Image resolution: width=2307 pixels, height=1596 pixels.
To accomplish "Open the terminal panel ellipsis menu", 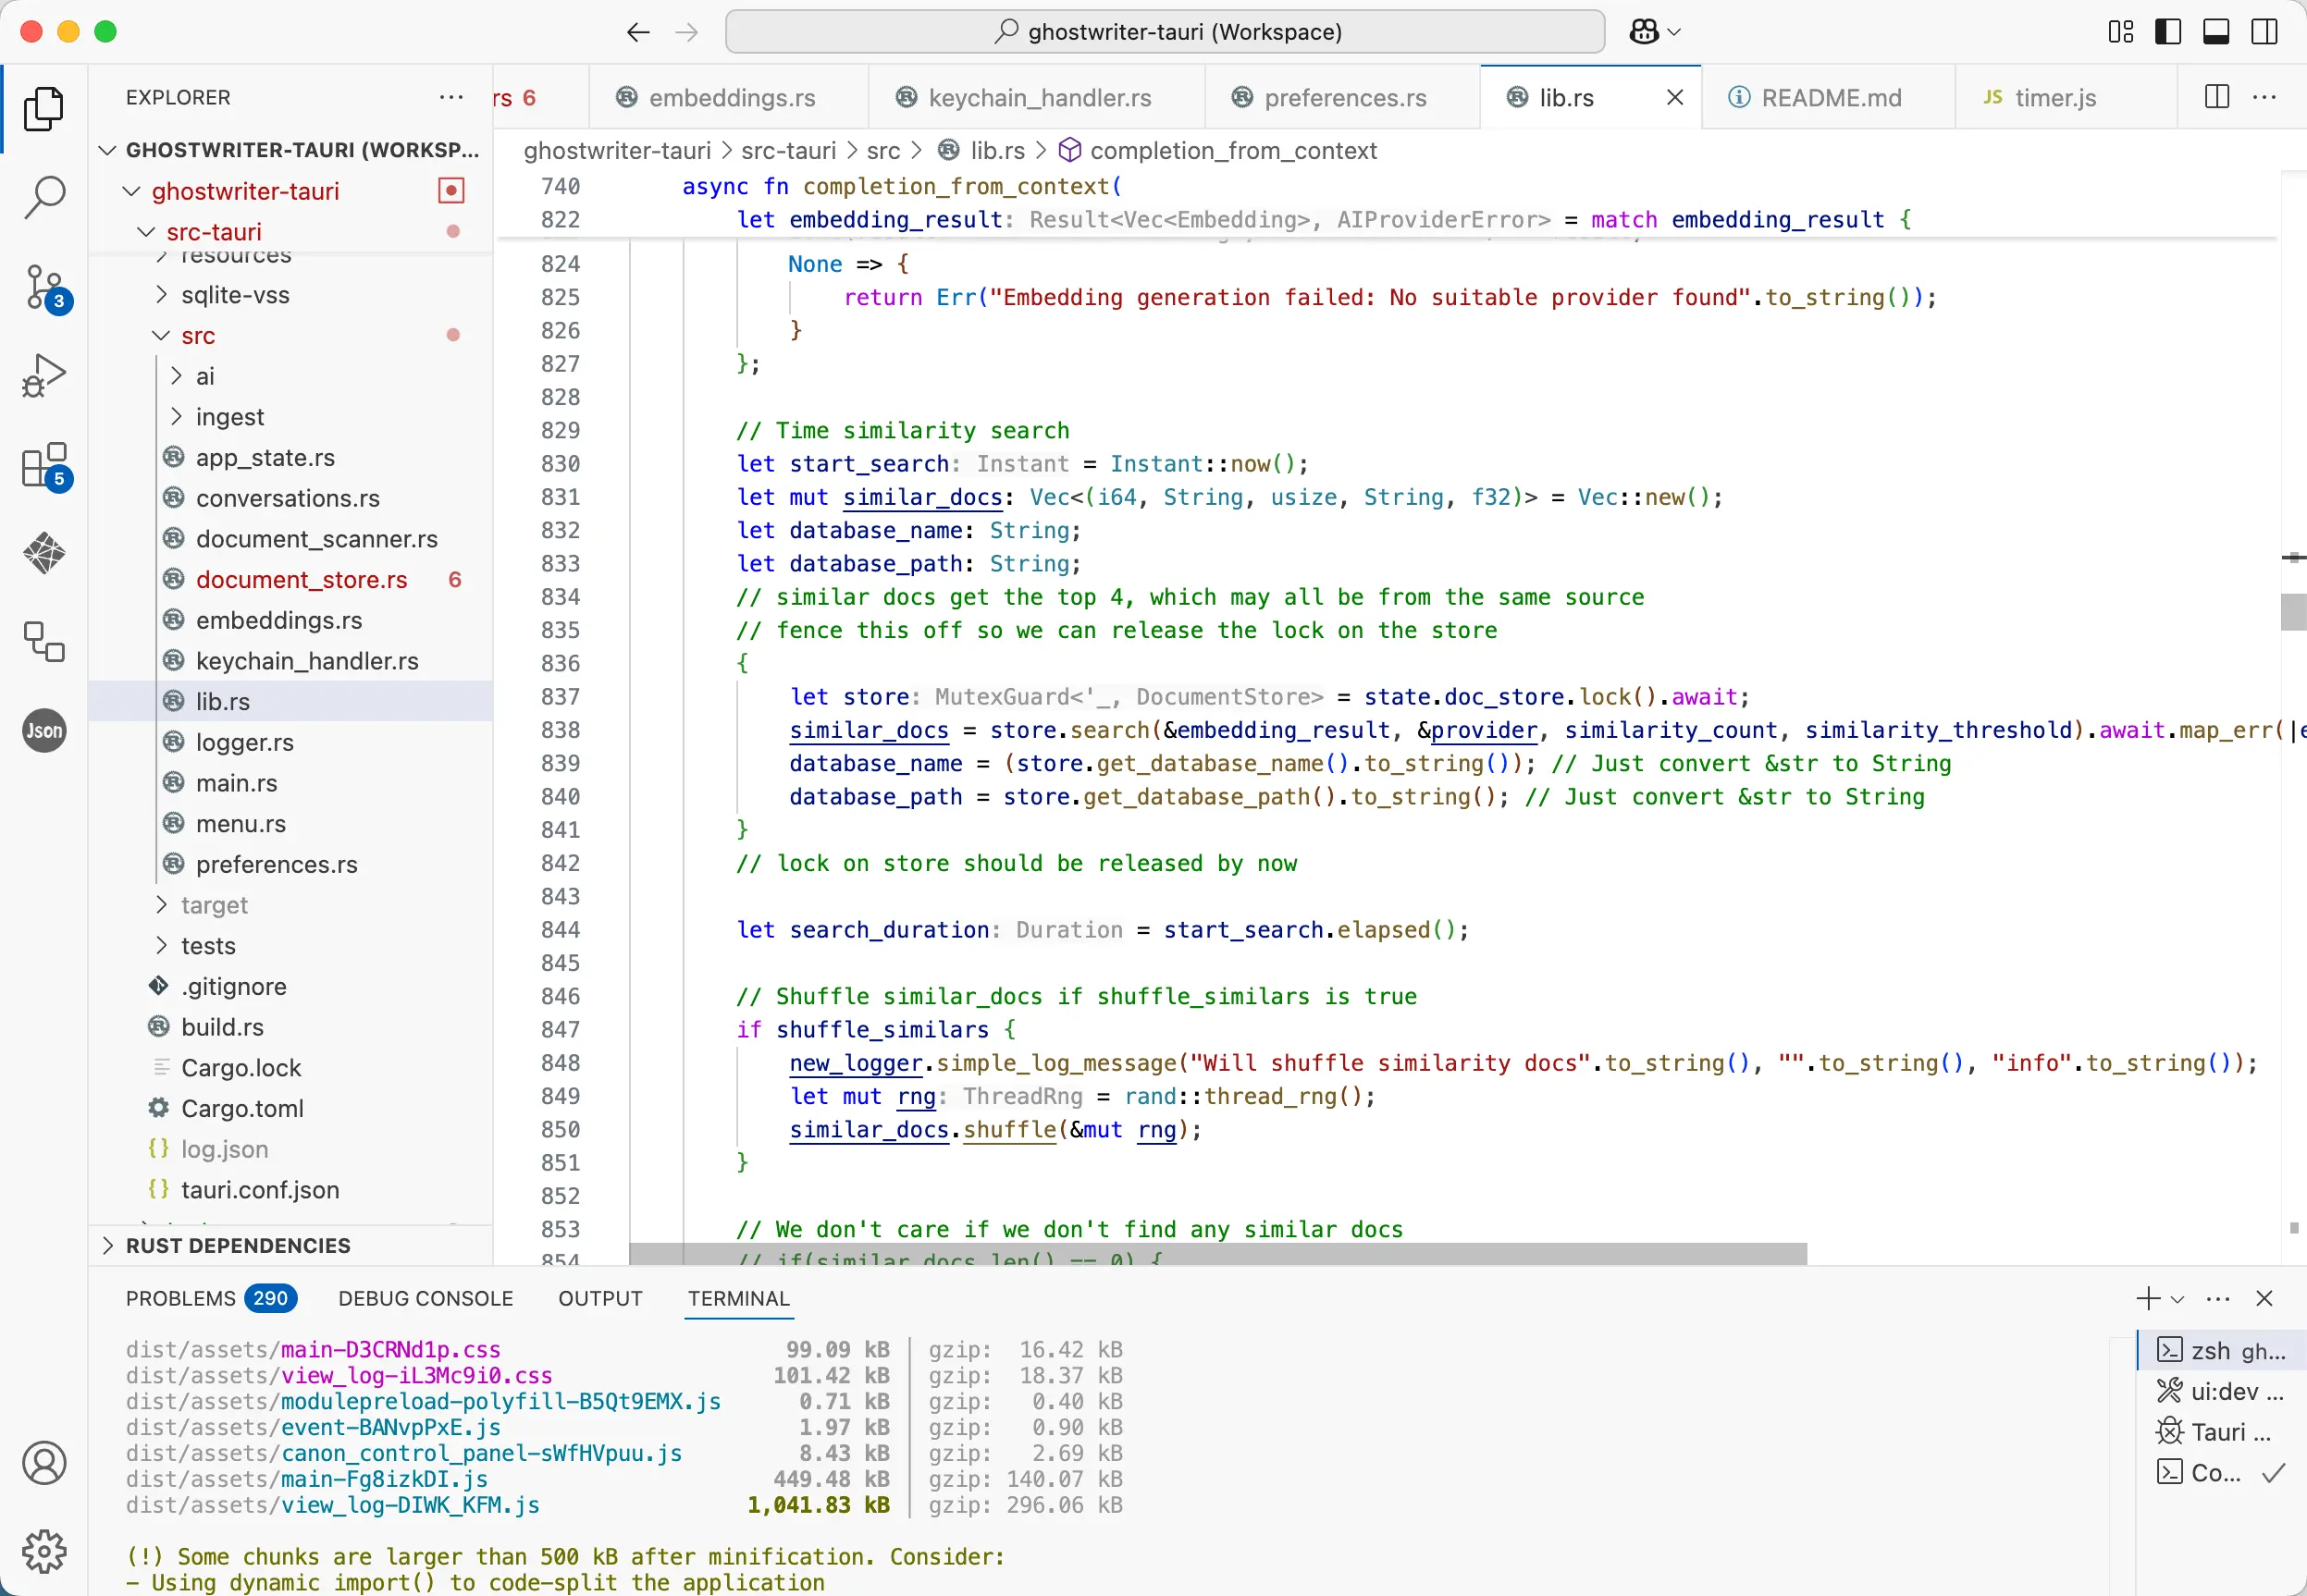I will click(2218, 1298).
